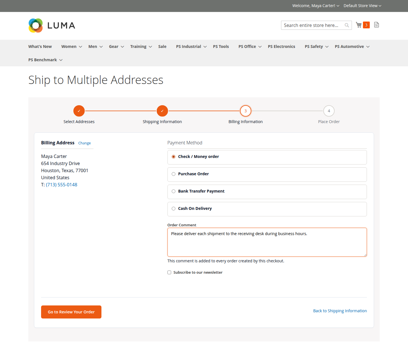
Task: Expand the PS Safety menu chevron
Action: click(x=327, y=47)
